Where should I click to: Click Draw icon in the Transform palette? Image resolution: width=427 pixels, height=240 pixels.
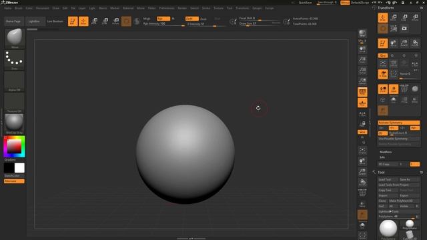click(383, 18)
